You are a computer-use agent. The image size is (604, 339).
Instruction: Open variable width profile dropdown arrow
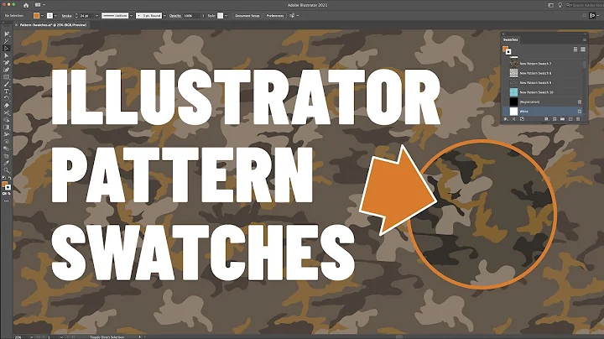click(132, 15)
